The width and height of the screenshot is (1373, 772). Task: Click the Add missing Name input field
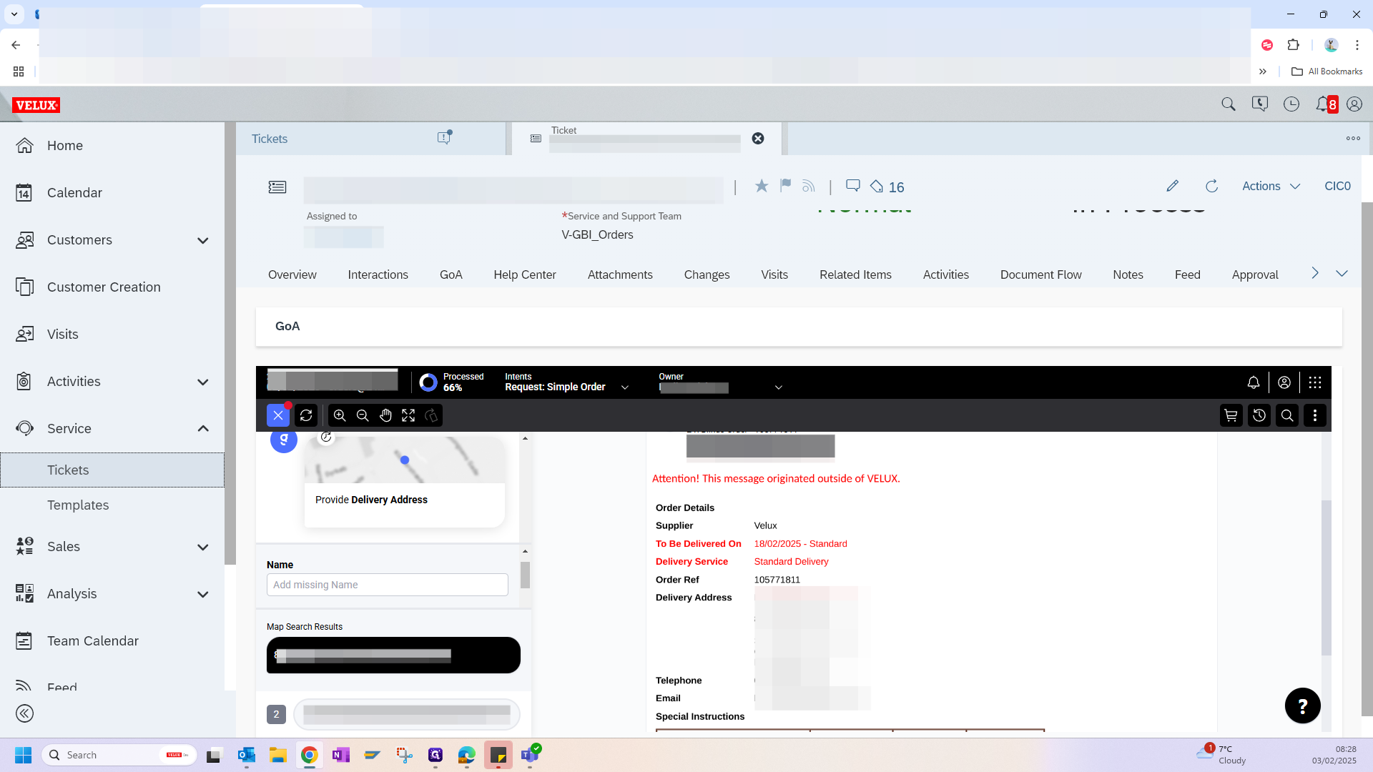388,585
